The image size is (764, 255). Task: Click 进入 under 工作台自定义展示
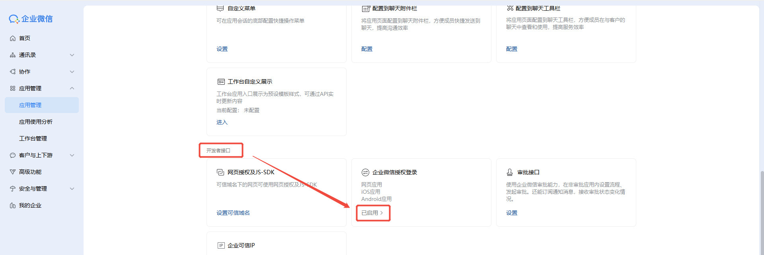[222, 122]
